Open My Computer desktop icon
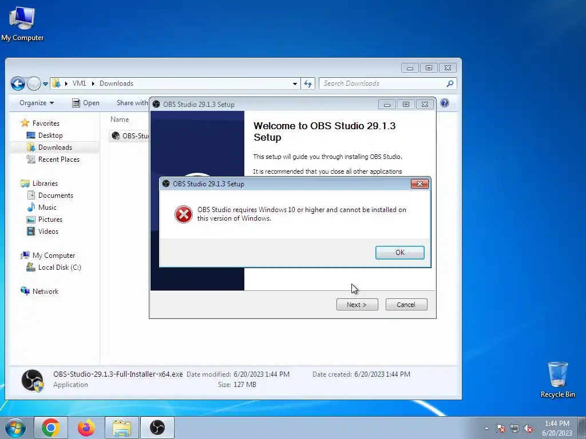 (22, 23)
